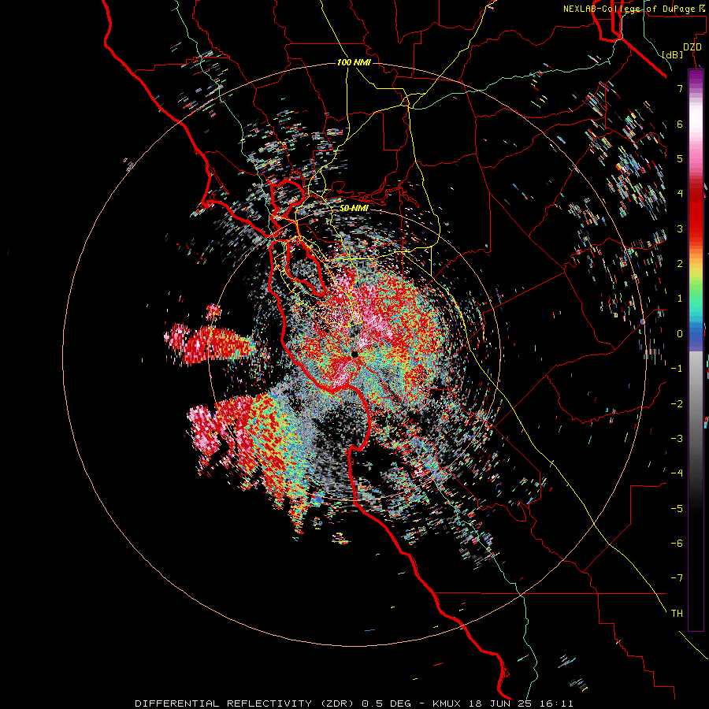Click the "DZD" legend title
Image resolution: width=709 pixels, height=709 pixels.
[x=692, y=47]
